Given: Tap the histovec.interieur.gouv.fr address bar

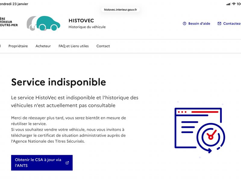Looking at the screenshot, I should 120,10.
